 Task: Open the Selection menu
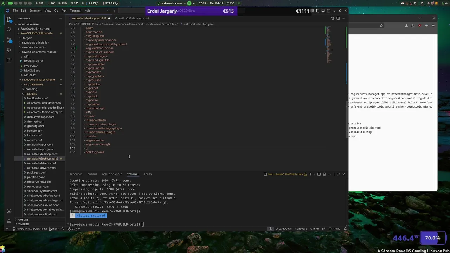coord(35,11)
